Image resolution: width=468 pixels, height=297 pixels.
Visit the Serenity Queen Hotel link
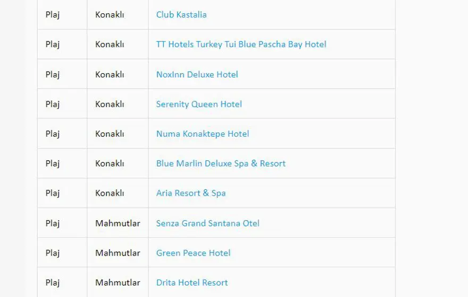tap(199, 104)
